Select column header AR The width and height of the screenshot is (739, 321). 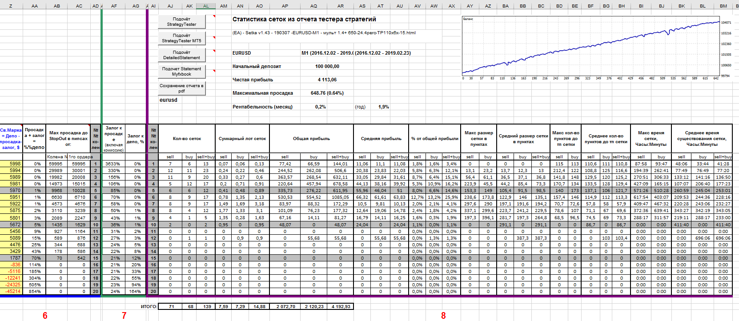click(341, 6)
